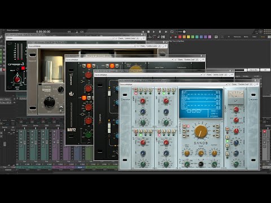This screenshot has width=271, height=203.
Task: Click the panel icon right of the color swatches
Action: pyautogui.click(x=216, y=37)
